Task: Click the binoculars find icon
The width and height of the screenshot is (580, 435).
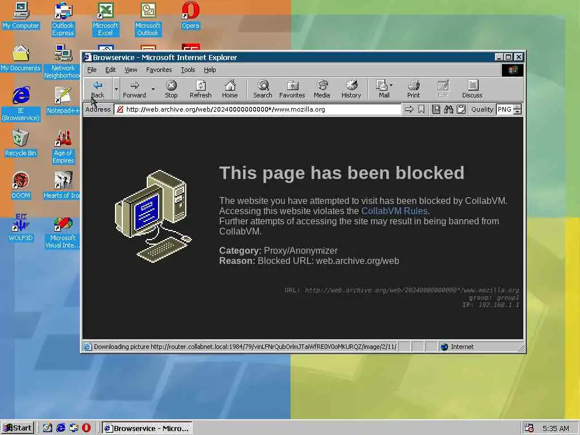Action: [449, 109]
